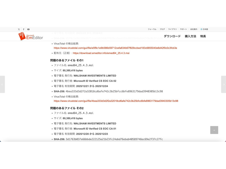Click the YouTube icon in the header
Screen dimensions: 226x169
tap(28, 29)
